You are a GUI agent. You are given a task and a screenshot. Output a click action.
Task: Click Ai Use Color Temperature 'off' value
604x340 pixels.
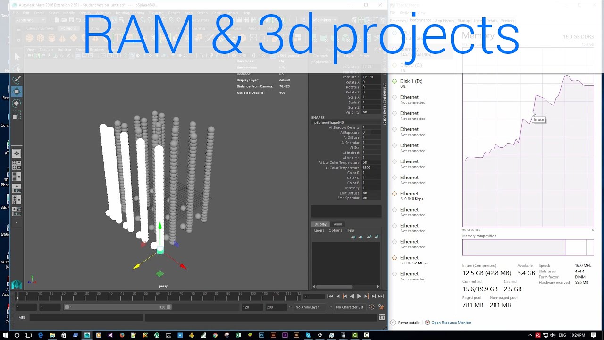pyautogui.click(x=371, y=162)
